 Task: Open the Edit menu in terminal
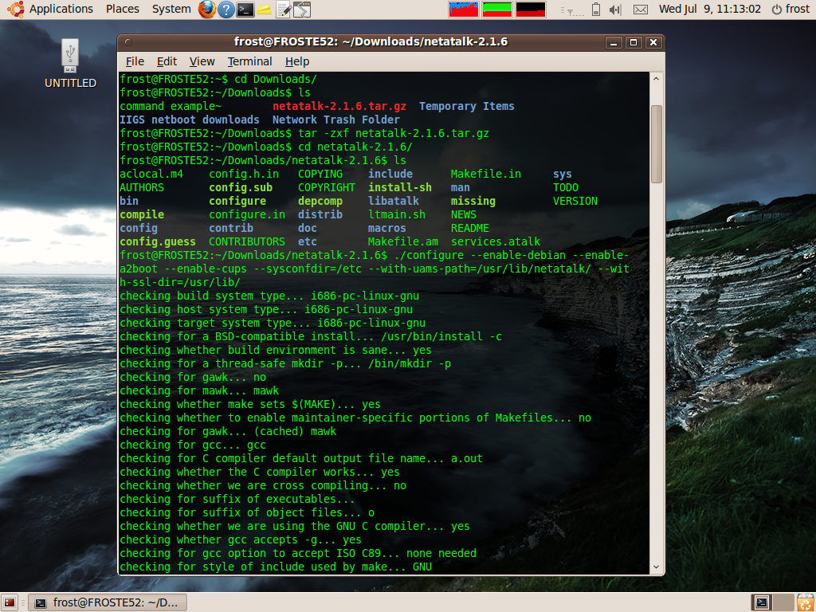pos(167,61)
